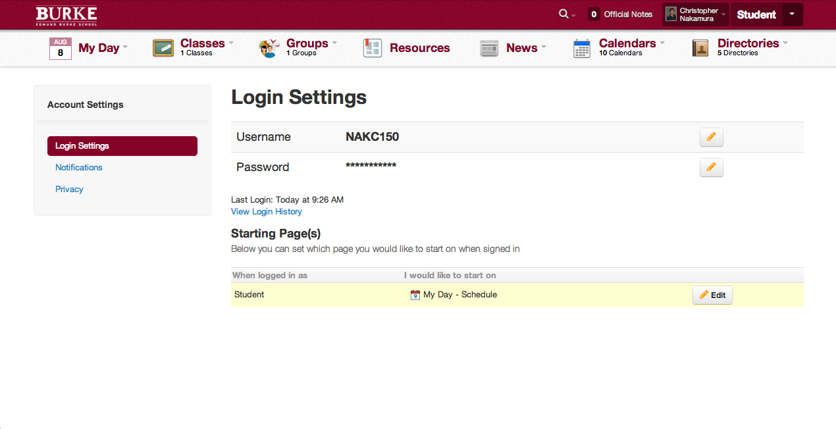Click the masked password value
836x429 pixels.
click(371, 166)
